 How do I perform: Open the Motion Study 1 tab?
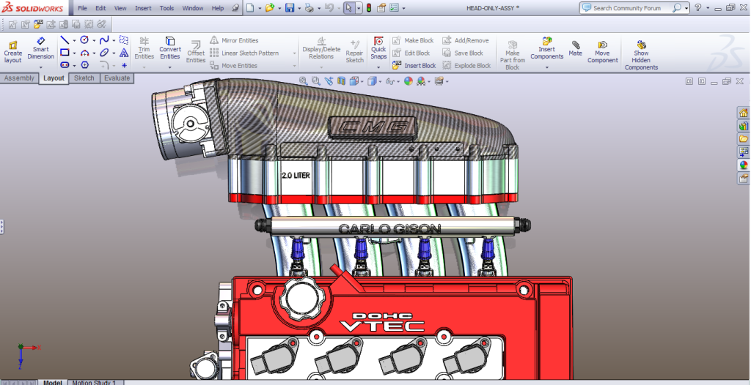[93, 382]
